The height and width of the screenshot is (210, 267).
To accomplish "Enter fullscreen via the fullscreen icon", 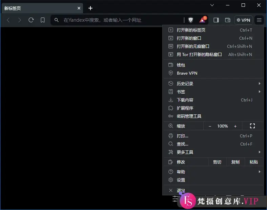I will tap(252, 126).
